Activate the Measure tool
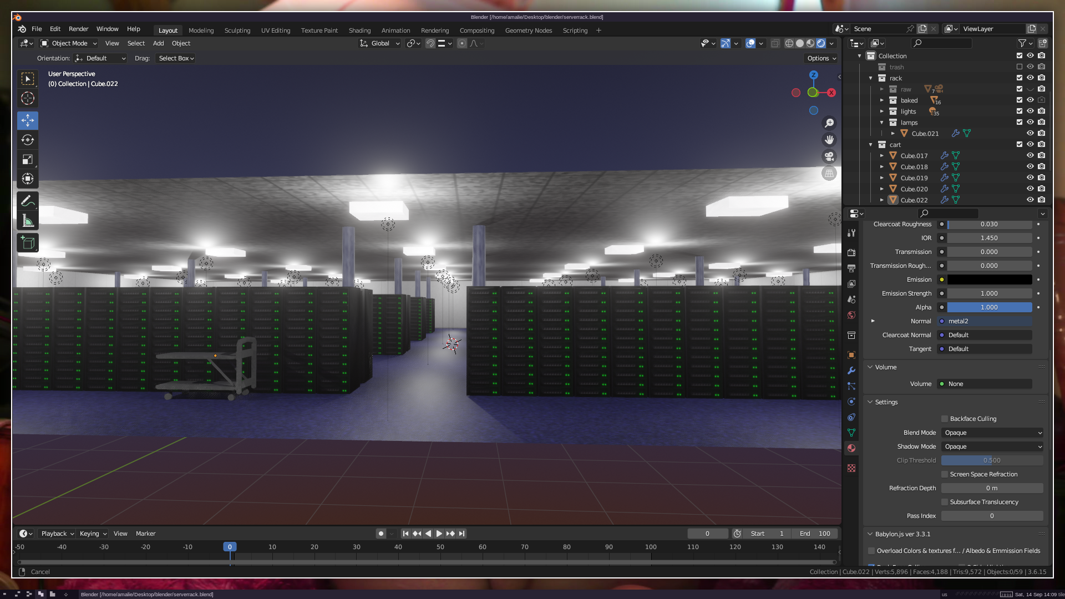Screen dimensions: 1065x599 coord(28,221)
